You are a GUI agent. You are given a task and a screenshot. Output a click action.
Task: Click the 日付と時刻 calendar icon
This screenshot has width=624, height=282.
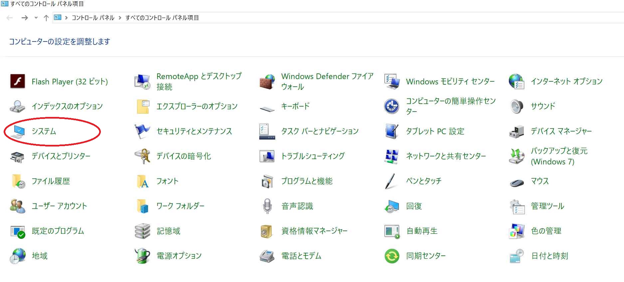coord(517,256)
